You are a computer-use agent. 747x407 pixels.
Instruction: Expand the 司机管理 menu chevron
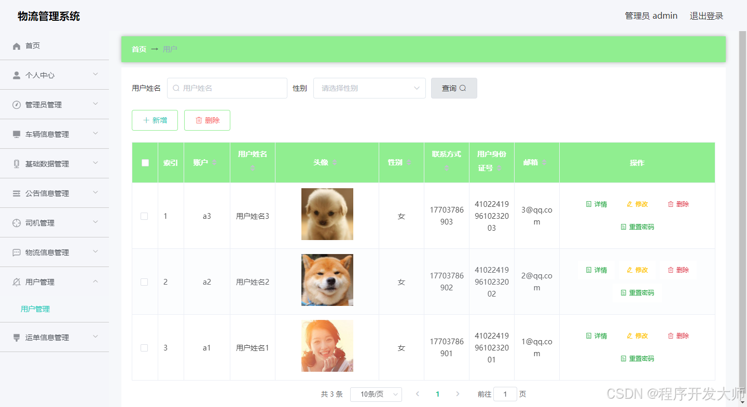(95, 222)
